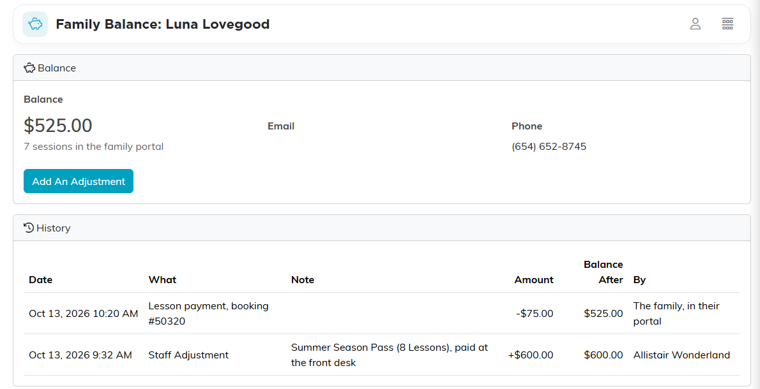Click the Phone label
The width and height of the screenshot is (760, 389).
click(527, 126)
